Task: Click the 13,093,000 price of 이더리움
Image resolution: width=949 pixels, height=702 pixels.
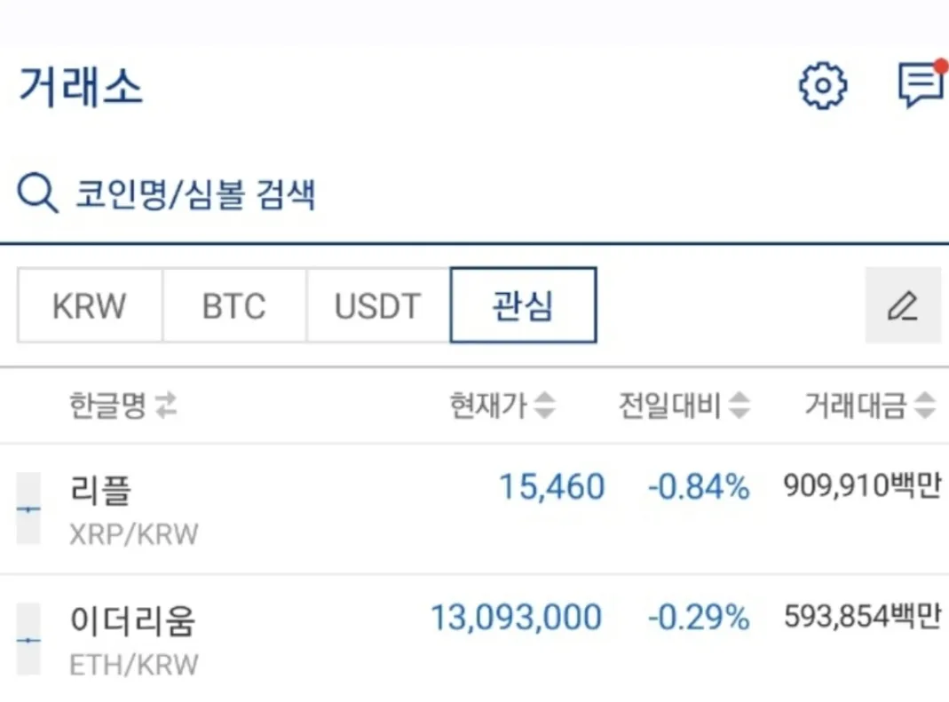Action: tap(517, 618)
